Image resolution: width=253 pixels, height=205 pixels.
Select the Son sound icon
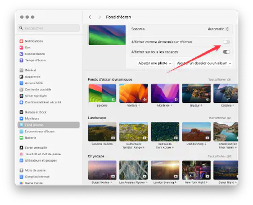point(21,48)
